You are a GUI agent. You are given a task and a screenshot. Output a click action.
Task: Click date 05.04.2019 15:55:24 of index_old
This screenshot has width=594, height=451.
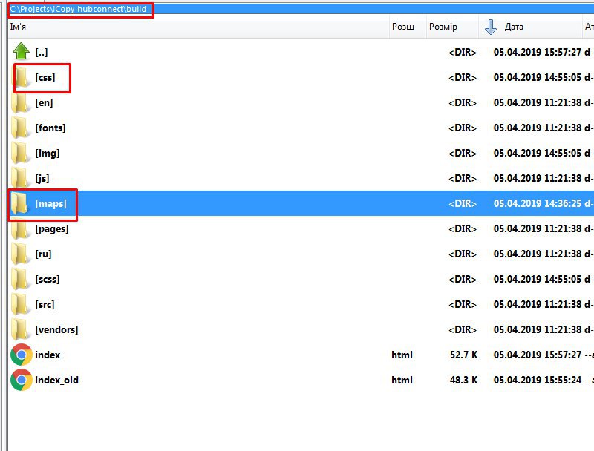537,381
